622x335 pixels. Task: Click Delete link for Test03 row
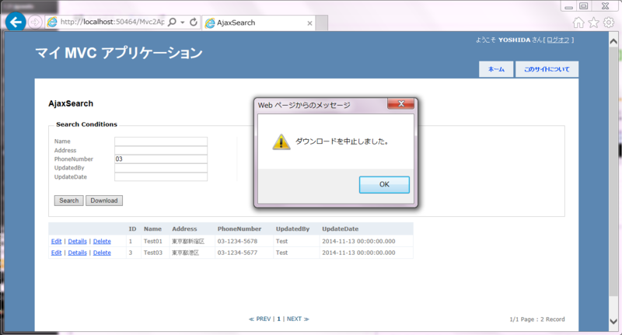102,253
